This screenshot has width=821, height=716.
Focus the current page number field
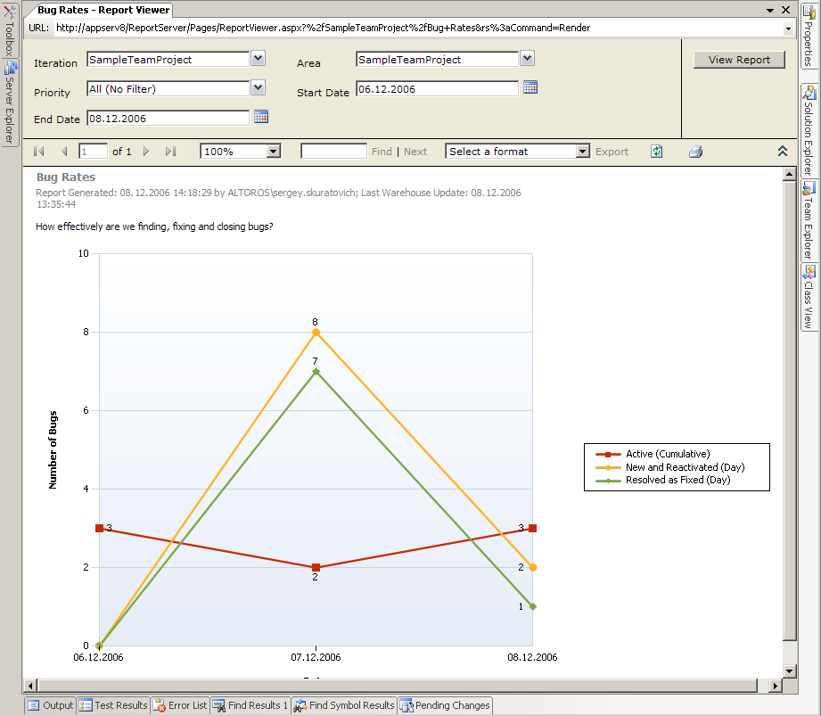(94, 152)
